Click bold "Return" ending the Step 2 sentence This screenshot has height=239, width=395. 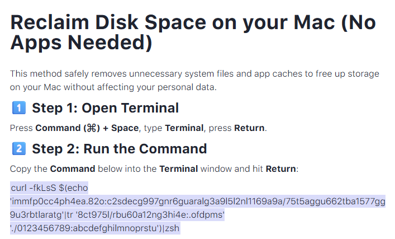(281, 168)
